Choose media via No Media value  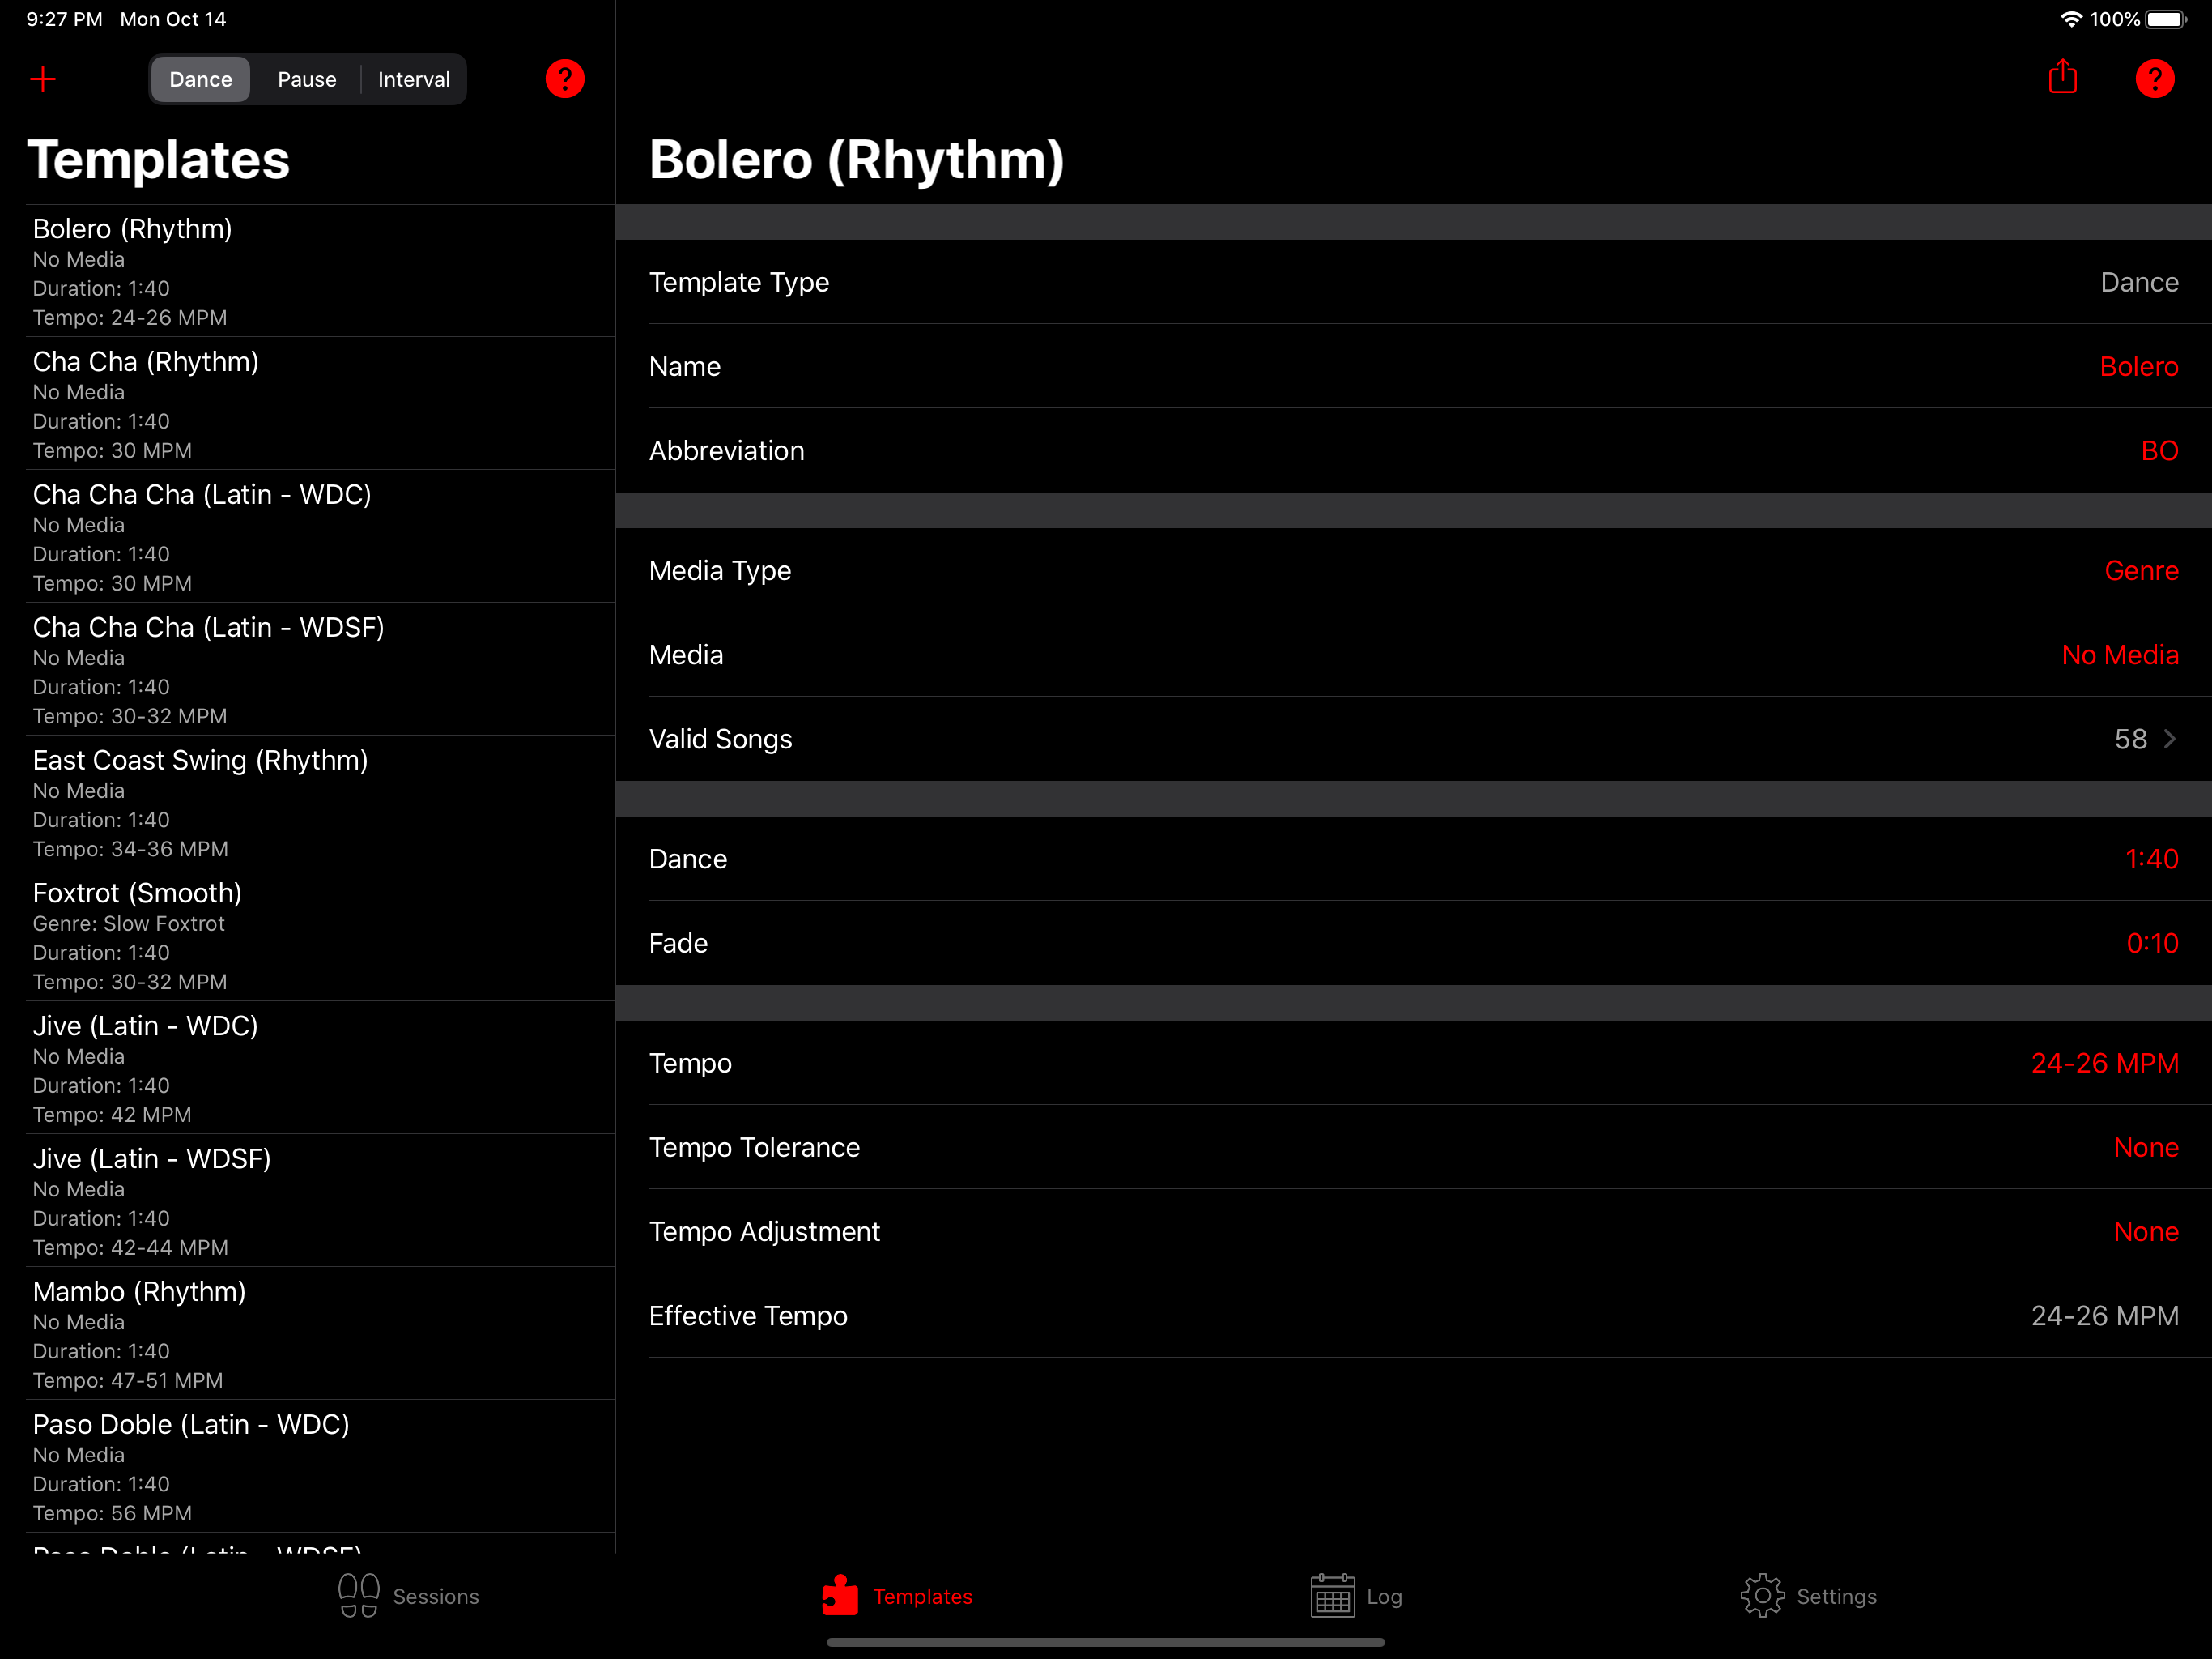click(x=2120, y=655)
